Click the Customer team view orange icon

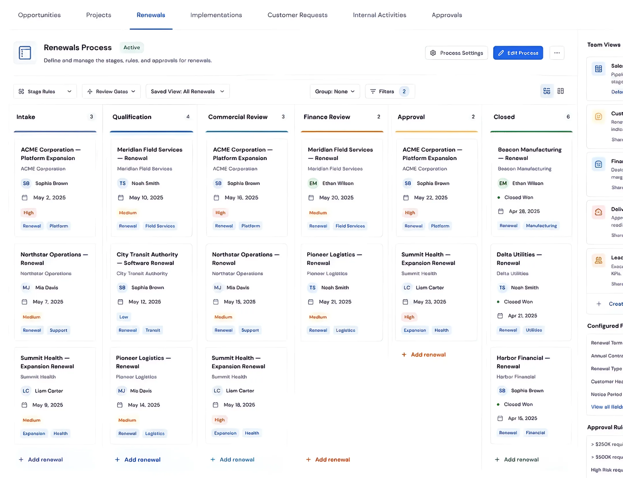[x=598, y=117]
